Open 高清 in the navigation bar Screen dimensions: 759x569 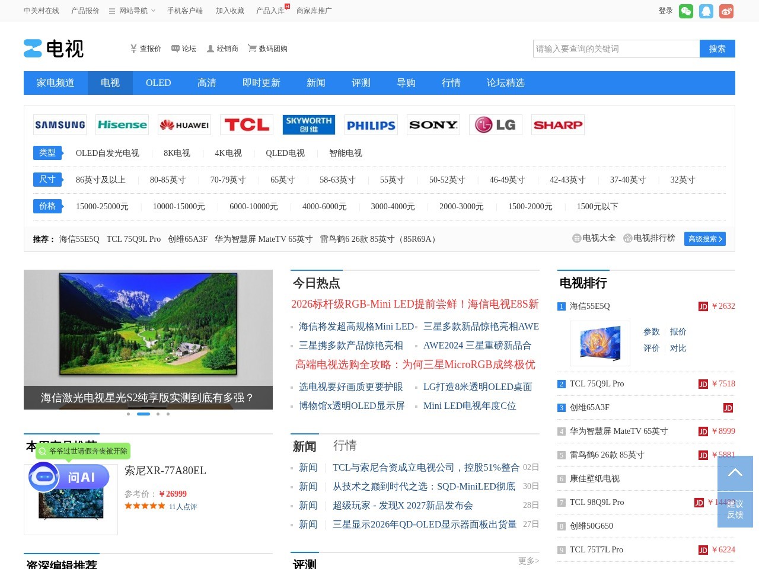(207, 83)
